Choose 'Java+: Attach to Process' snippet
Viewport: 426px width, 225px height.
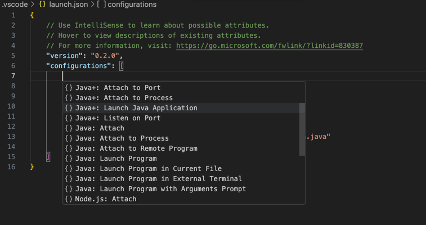tap(124, 98)
